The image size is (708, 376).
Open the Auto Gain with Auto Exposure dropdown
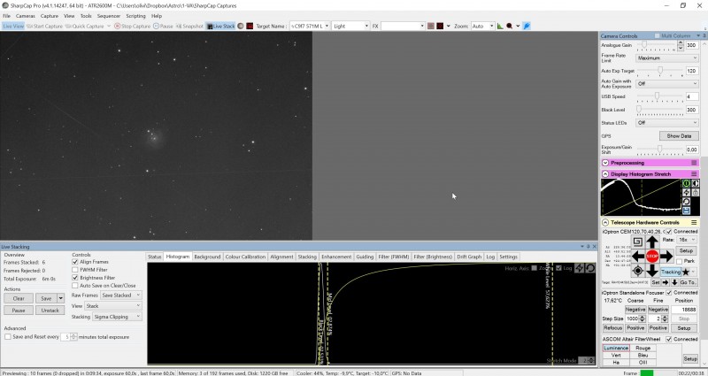pyautogui.click(x=667, y=83)
